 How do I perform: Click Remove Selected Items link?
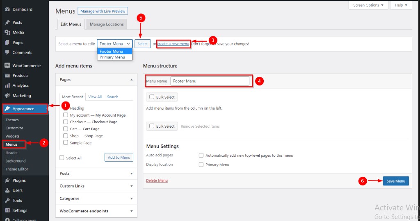coord(200,126)
